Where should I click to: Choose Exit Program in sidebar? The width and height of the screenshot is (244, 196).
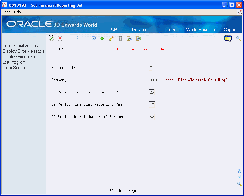click(x=14, y=62)
